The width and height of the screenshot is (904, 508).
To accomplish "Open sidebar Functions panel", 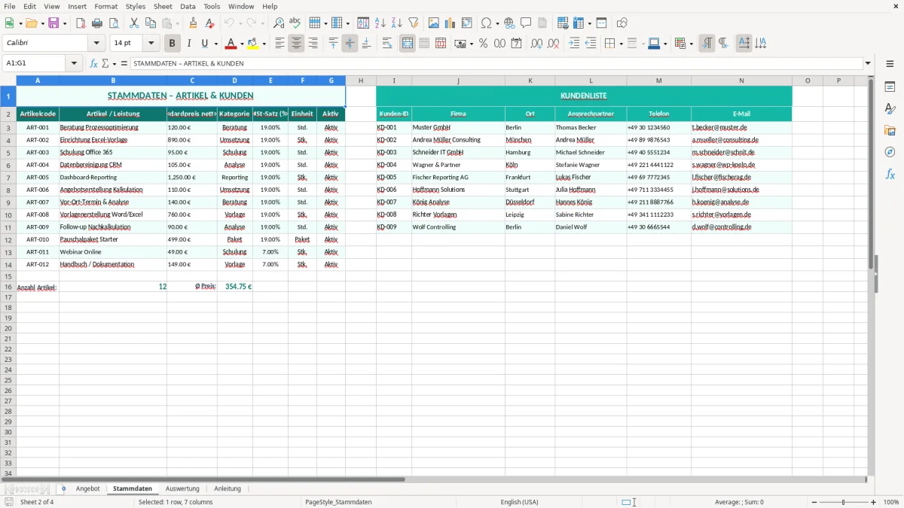I will coord(890,174).
